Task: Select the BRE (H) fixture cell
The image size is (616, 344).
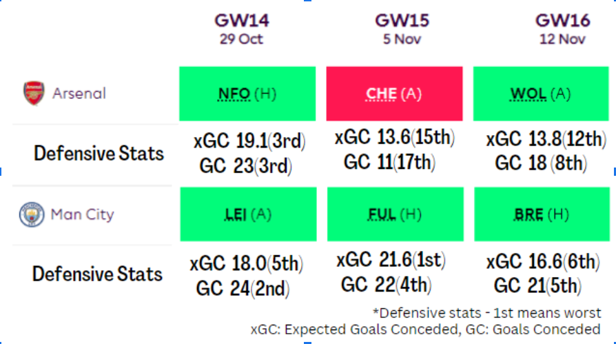Action: (541, 215)
